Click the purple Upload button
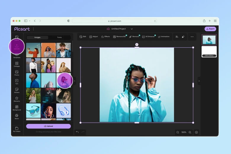Image resolution: width=231 pixels, height=154 pixels. pyautogui.click(x=48, y=126)
